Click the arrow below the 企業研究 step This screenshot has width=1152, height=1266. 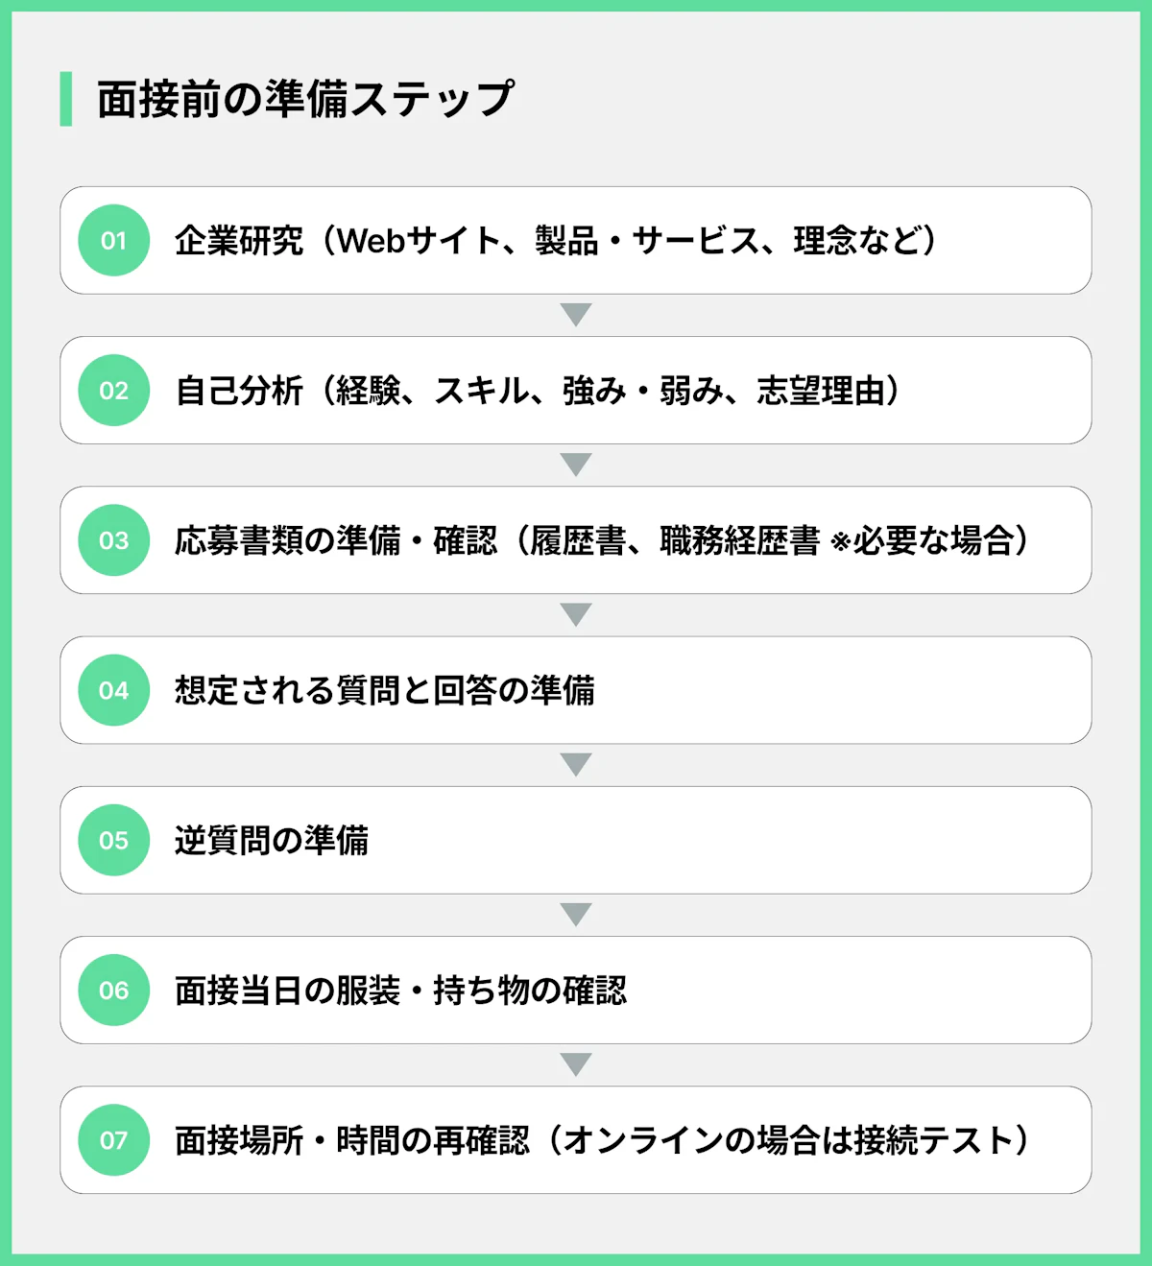(576, 315)
